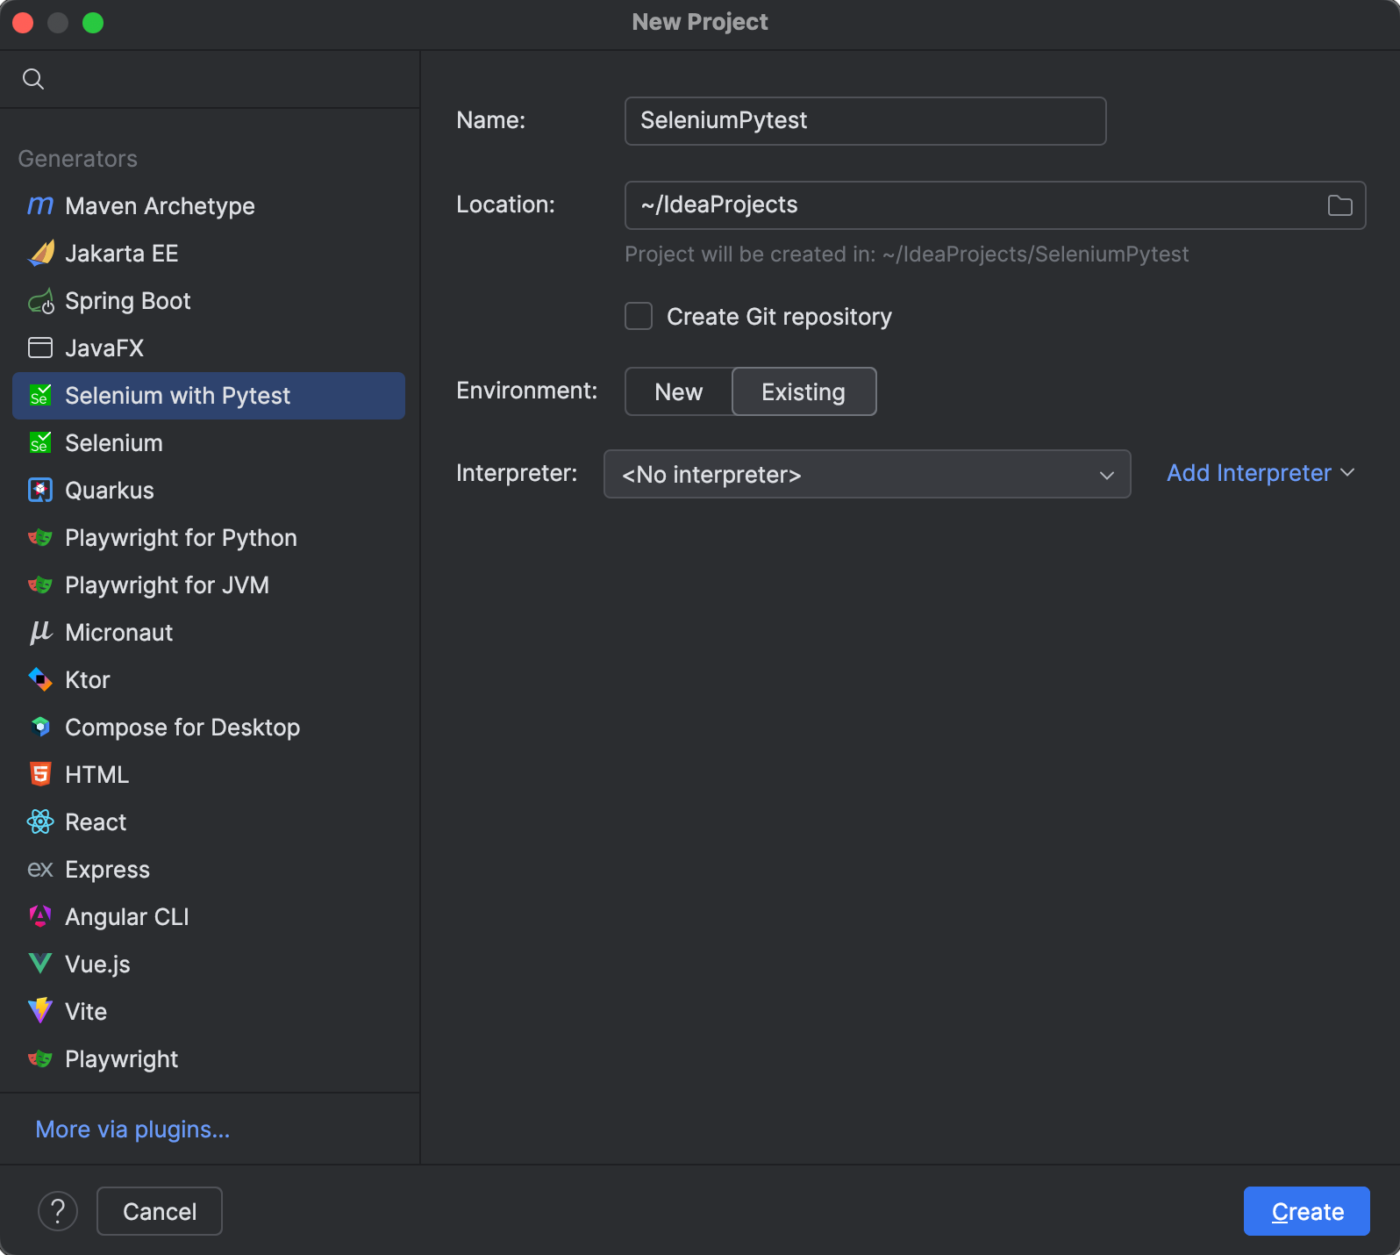
Task: Click the generator search field
Action: 211,79
